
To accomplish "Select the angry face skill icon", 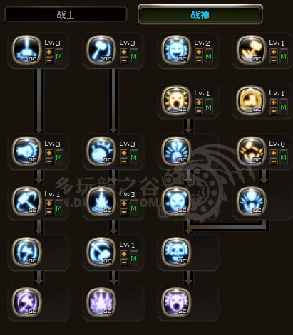I will pos(176,201).
